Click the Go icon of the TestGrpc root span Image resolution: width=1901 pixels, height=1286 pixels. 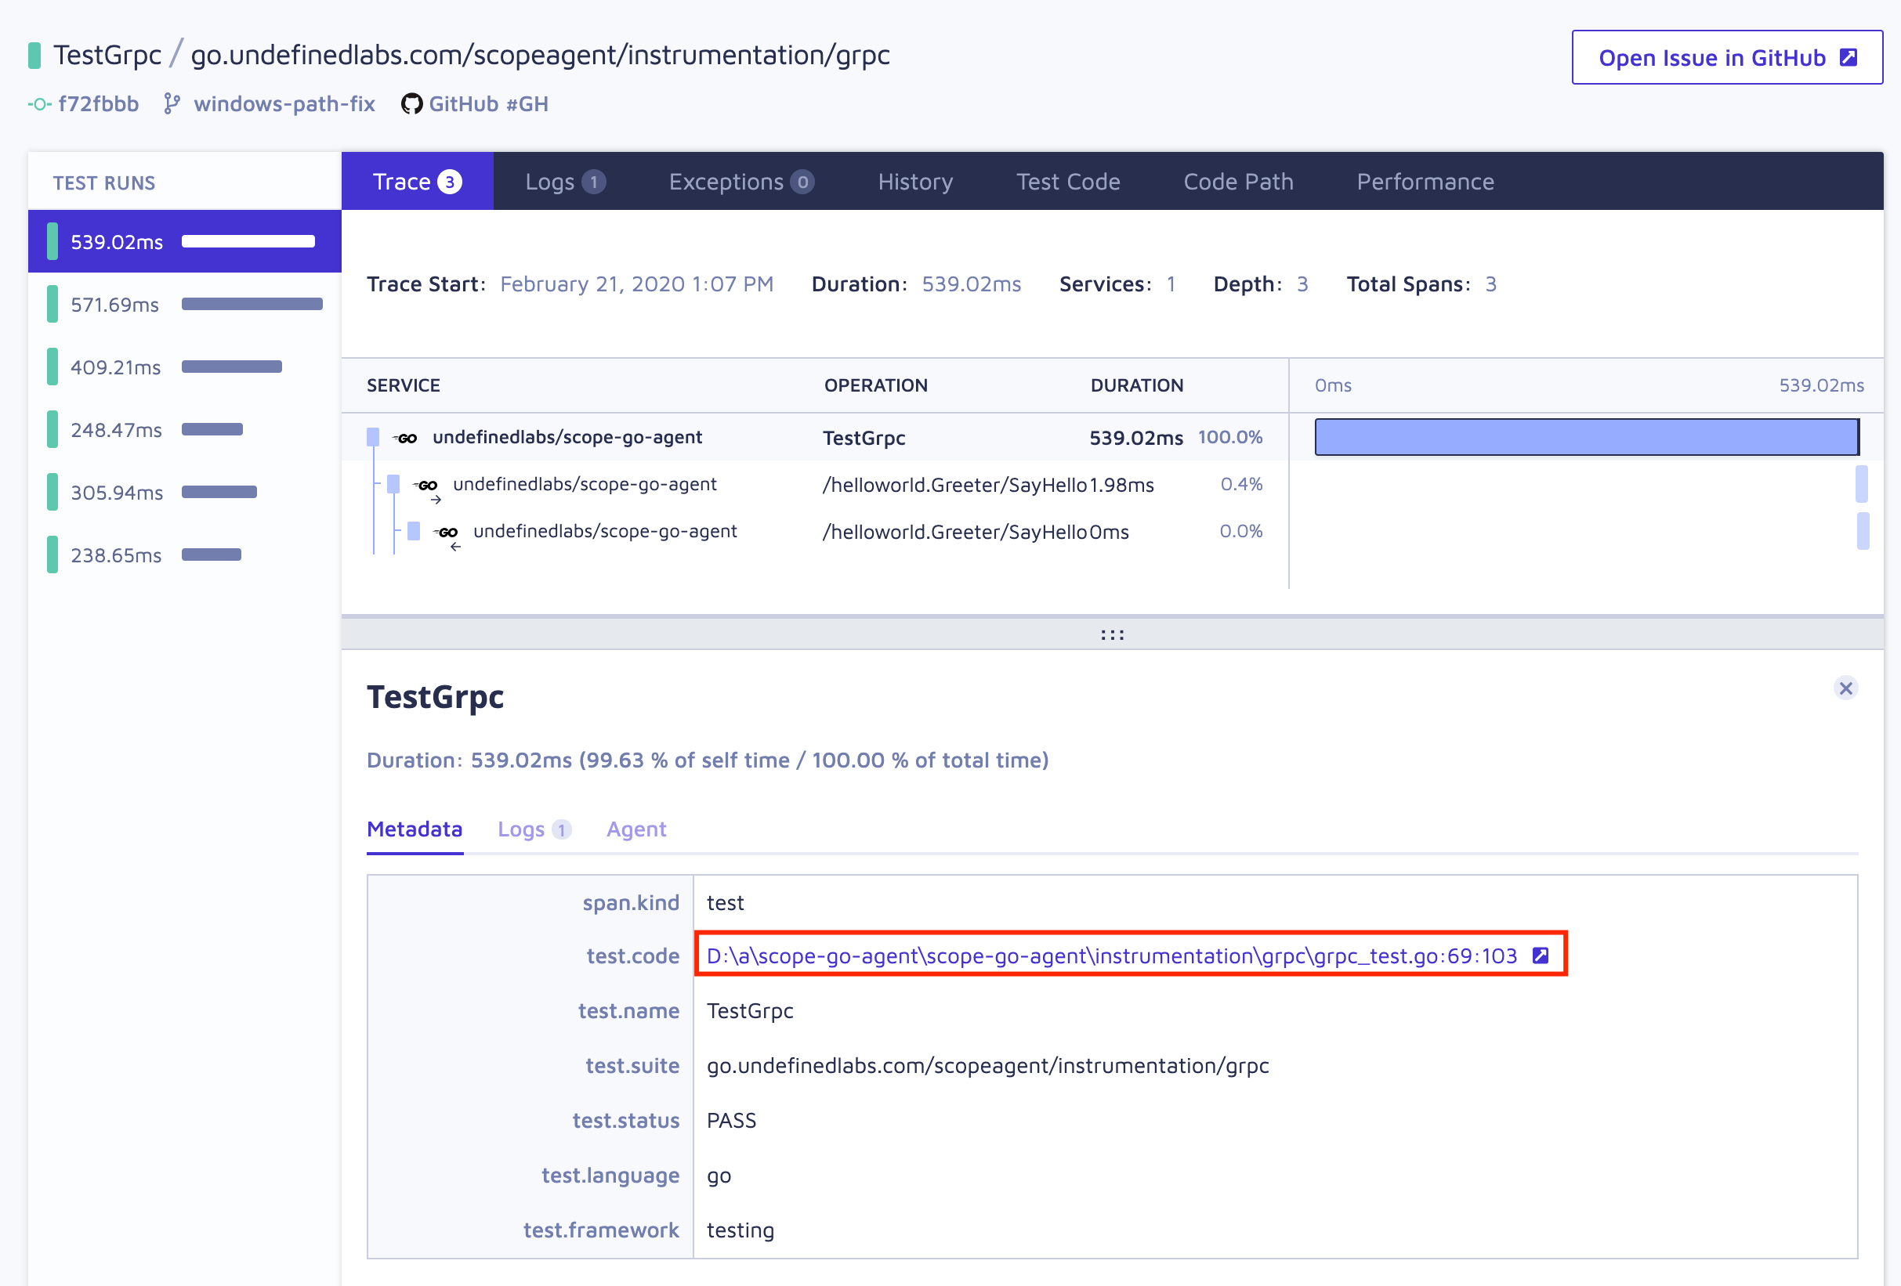click(x=407, y=439)
